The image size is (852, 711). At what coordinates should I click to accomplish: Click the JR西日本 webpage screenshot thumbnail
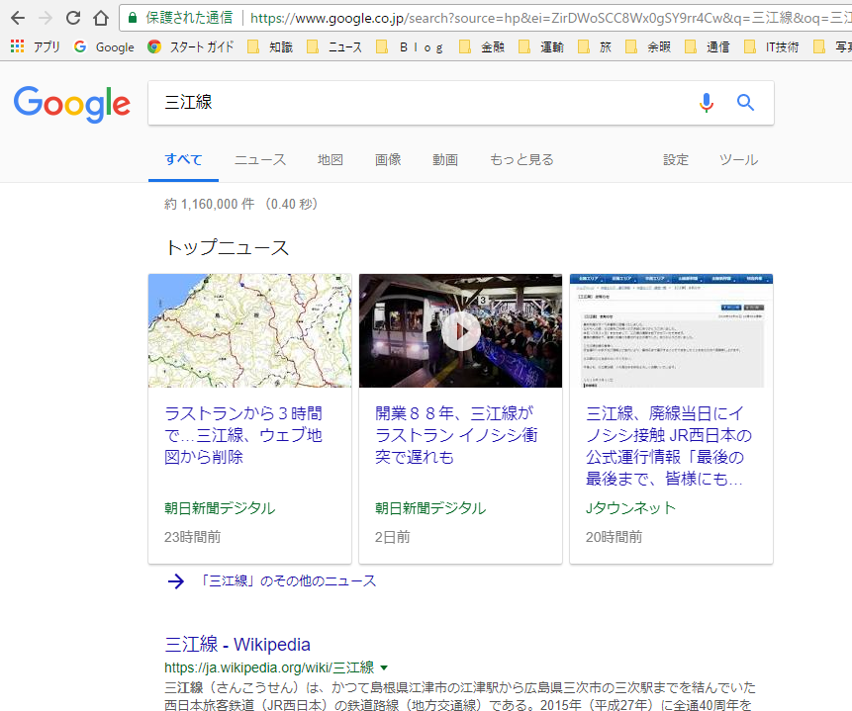(x=671, y=331)
